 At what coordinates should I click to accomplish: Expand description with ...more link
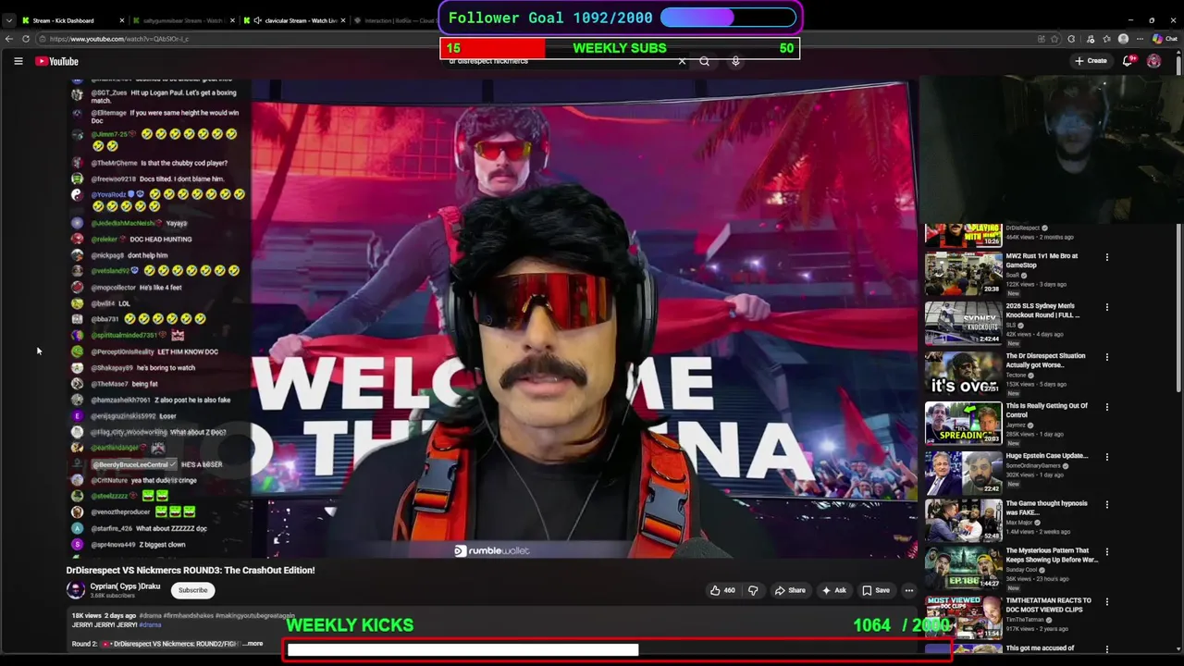click(x=253, y=644)
